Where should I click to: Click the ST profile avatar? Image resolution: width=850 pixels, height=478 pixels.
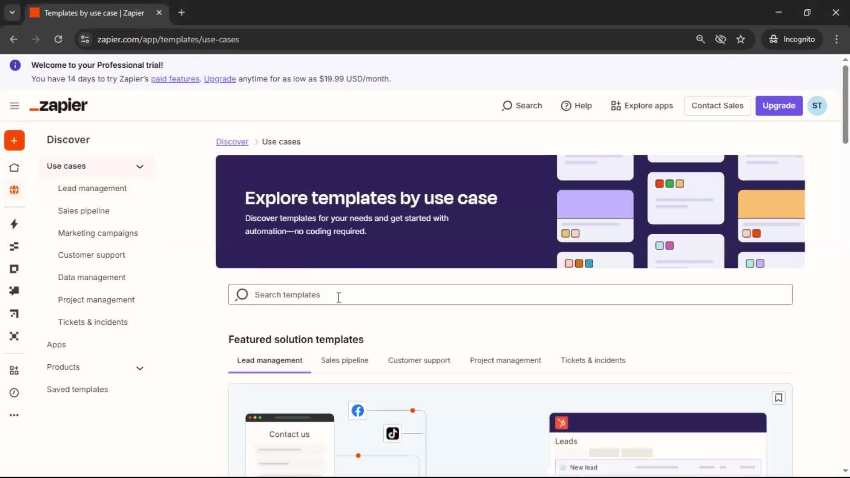point(817,106)
